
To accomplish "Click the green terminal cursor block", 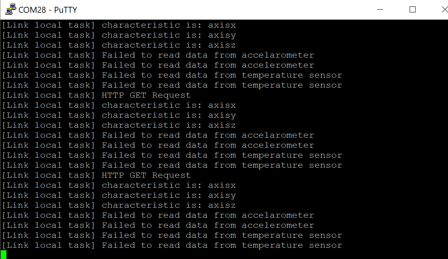I will tap(4, 254).
